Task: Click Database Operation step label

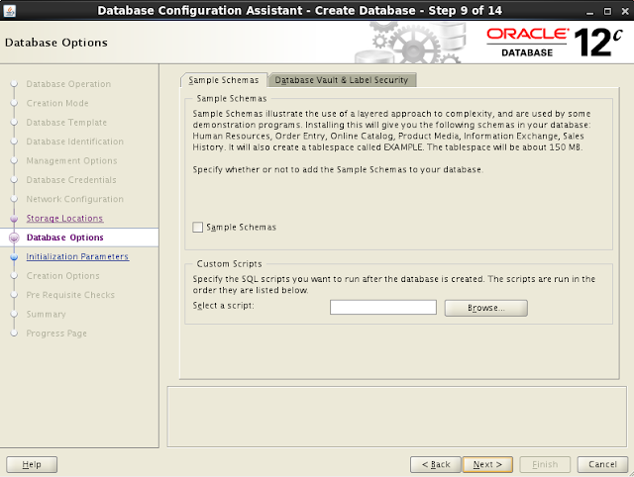Action: point(68,84)
